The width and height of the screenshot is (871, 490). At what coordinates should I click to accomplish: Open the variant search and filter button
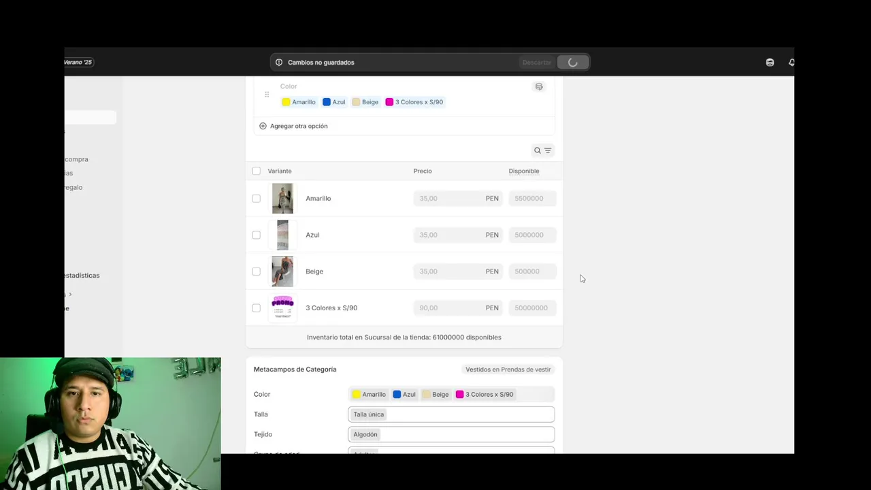pyautogui.click(x=542, y=150)
